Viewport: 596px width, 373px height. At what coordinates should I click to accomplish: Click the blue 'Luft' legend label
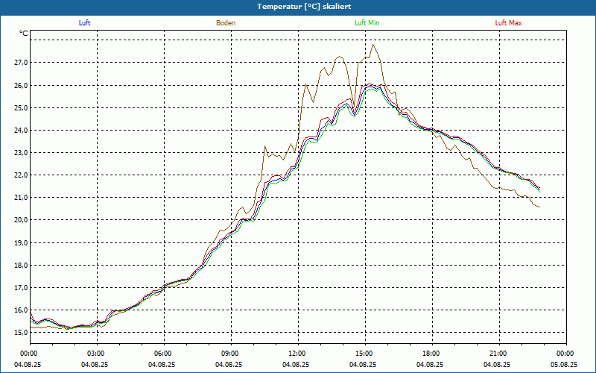pos(84,23)
